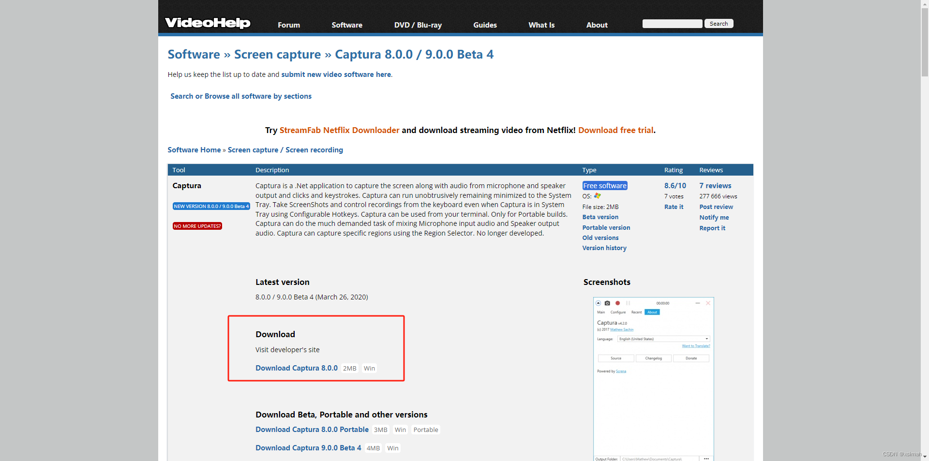Click Download Captura 8.0.0 Portable link
Viewport: 929px width, 461px height.
(x=312, y=430)
